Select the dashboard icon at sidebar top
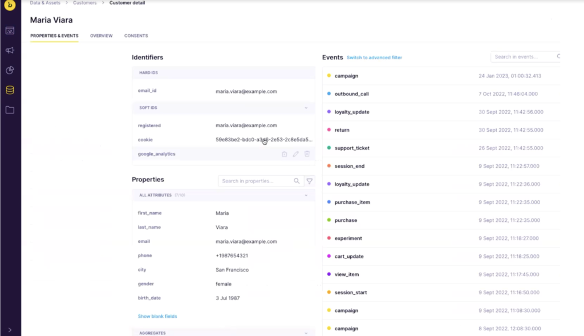The image size is (584, 336). click(x=9, y=30)
